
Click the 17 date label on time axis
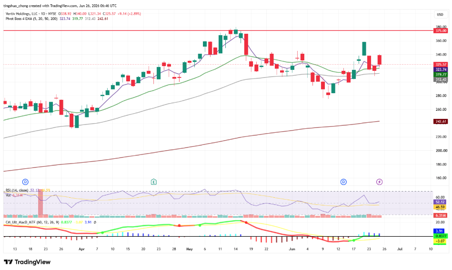354,249
